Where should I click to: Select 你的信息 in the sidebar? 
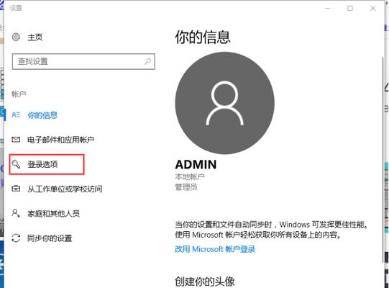[42, 115]
